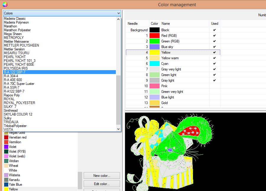Click the dropdown list scrollbar thumb
Viewport: 266px width, 191px height.
coord(119,100)
